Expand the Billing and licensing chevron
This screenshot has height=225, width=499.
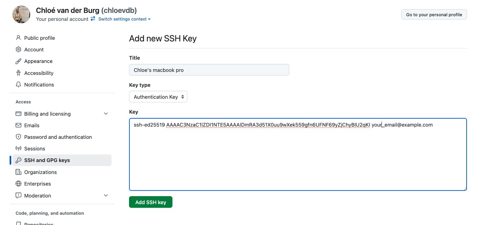(106, 114)
